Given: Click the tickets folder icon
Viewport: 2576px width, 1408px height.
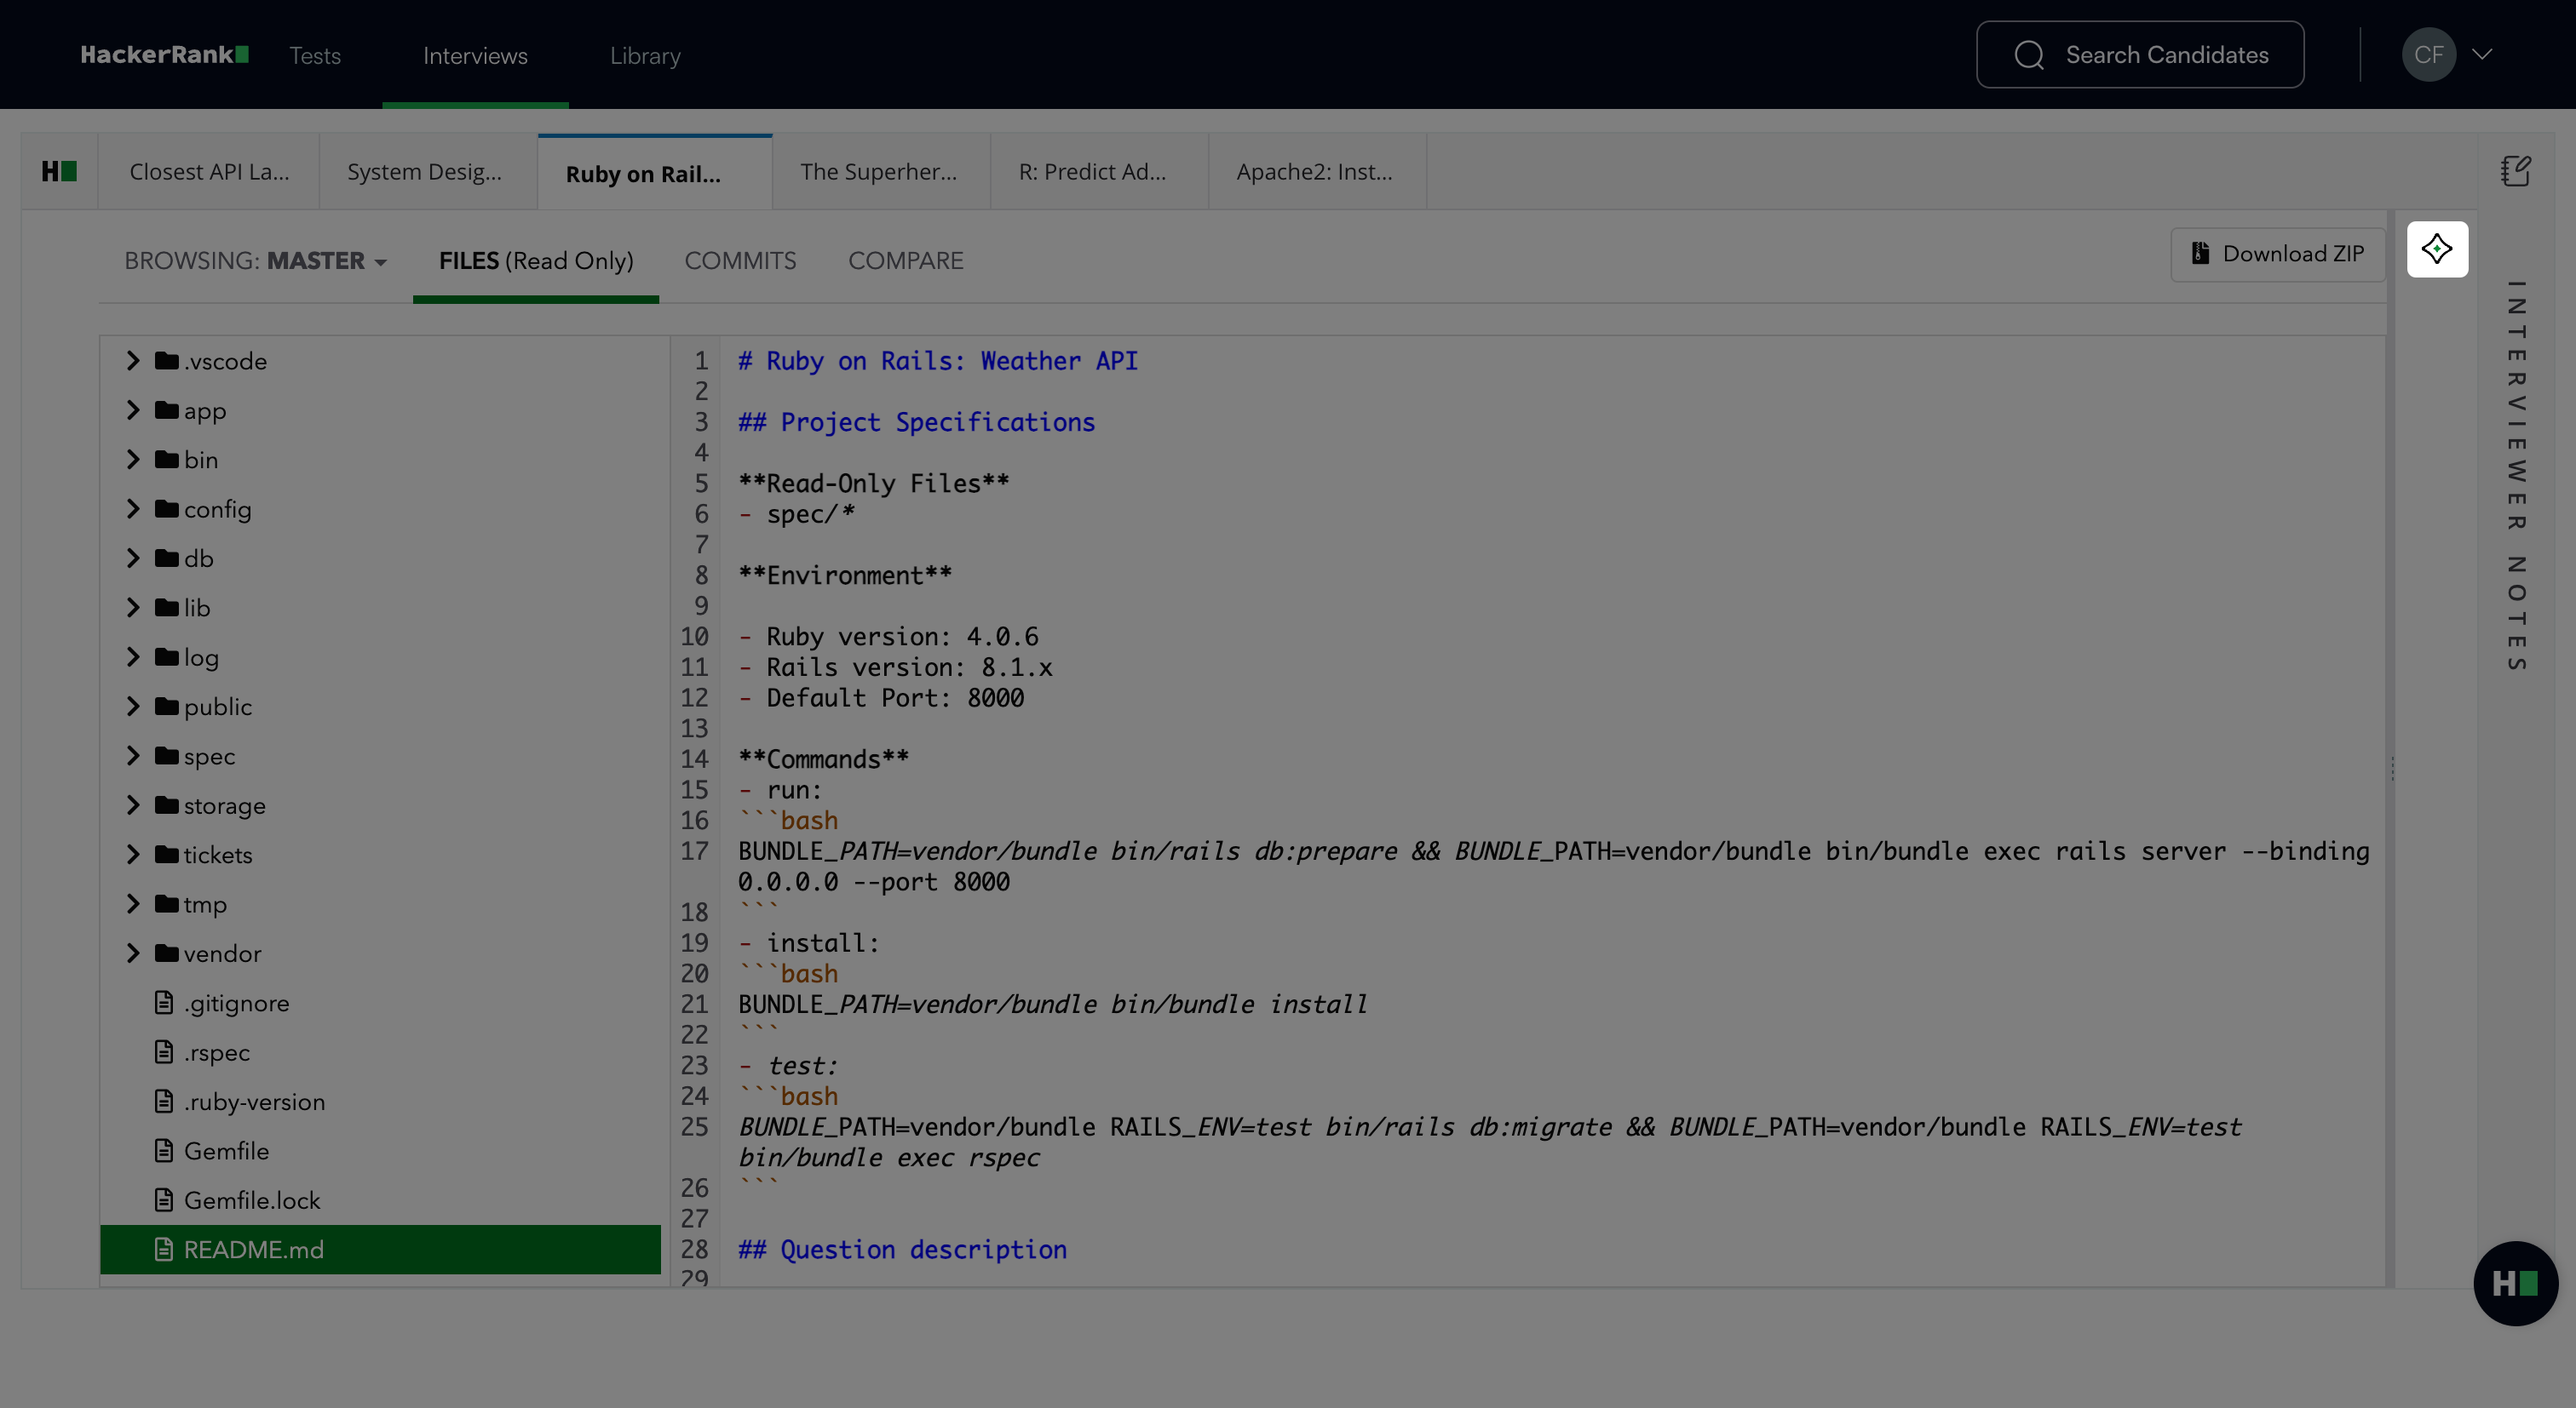Looking at the screenshot, I should coord(167,855).
